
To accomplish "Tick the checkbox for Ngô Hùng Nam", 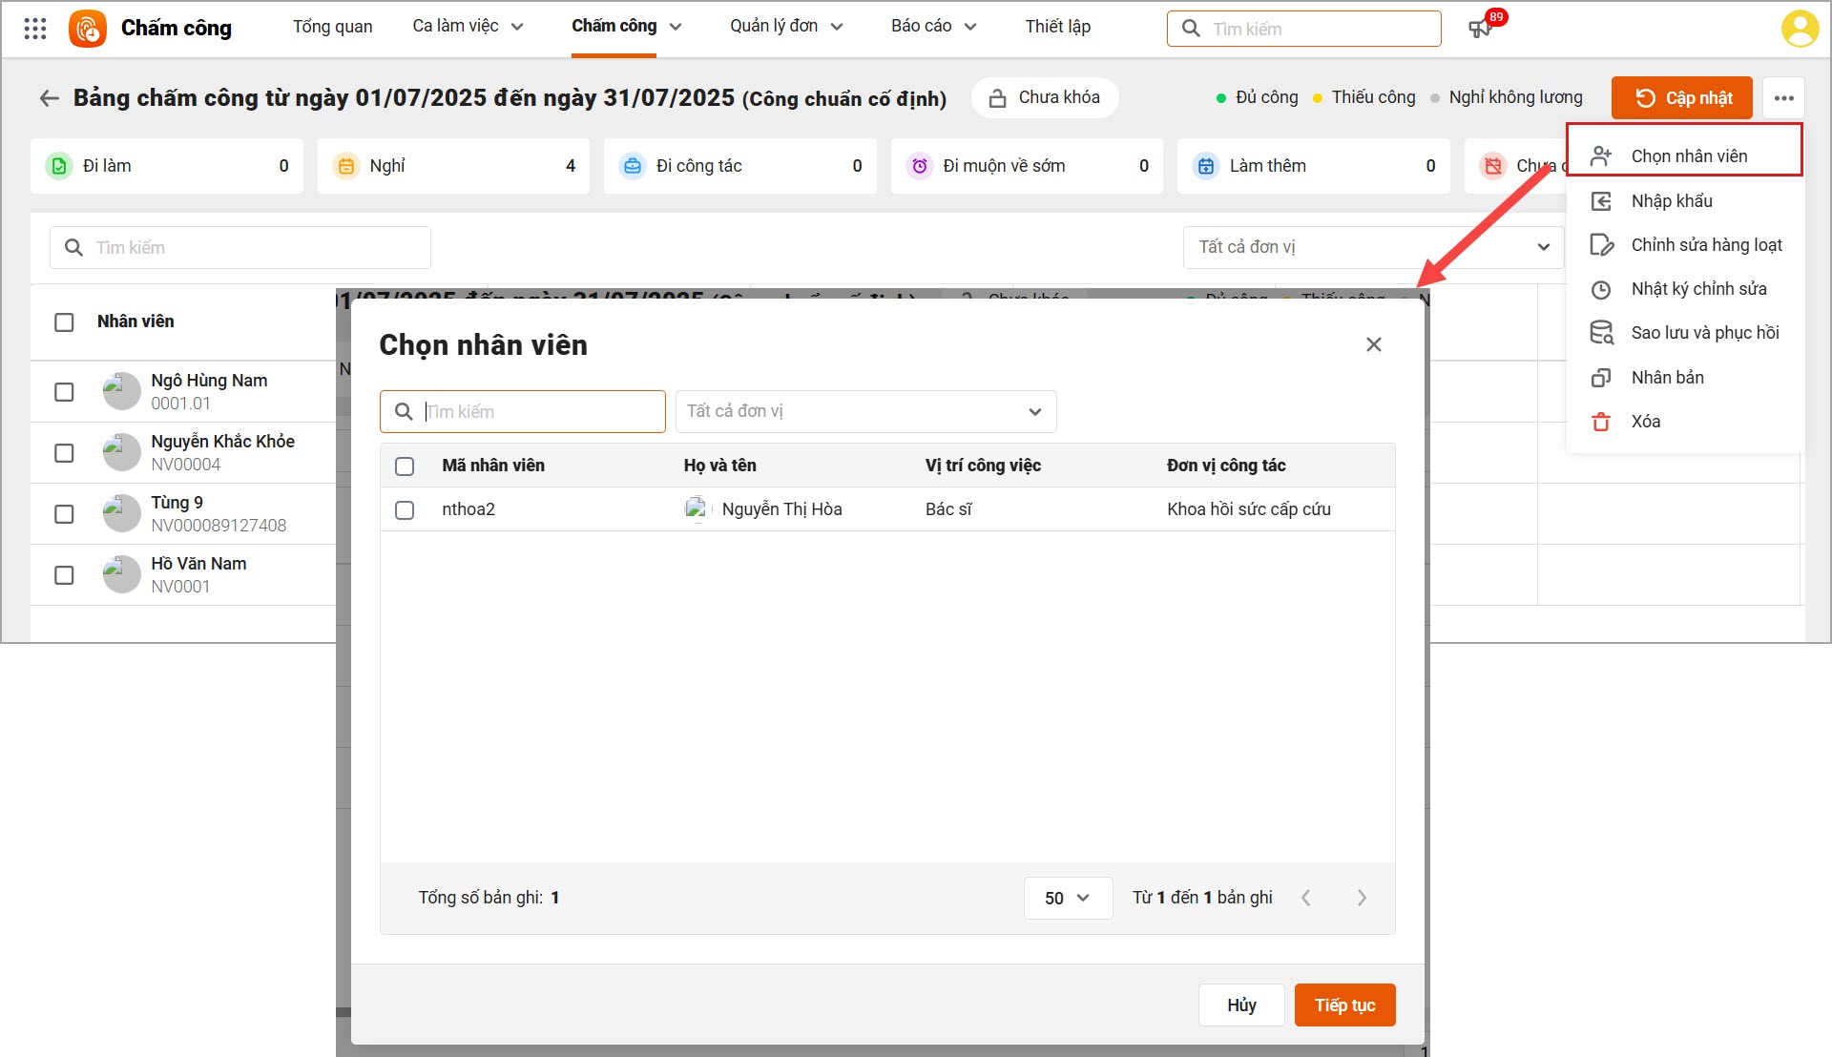I will coord(64,392).
